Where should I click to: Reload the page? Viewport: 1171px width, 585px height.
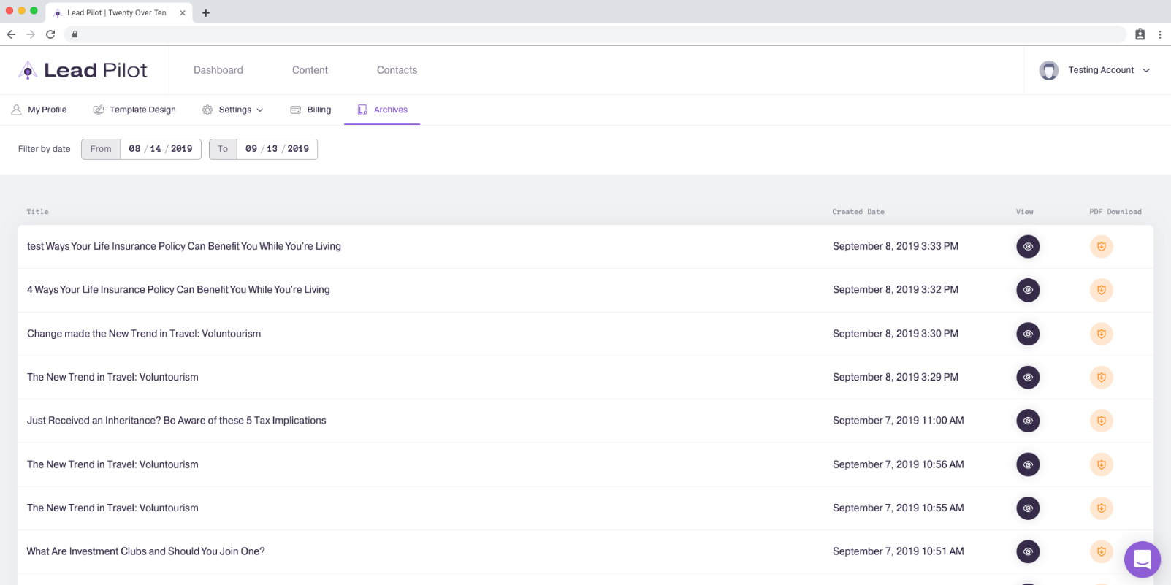(x=50, y=34)
